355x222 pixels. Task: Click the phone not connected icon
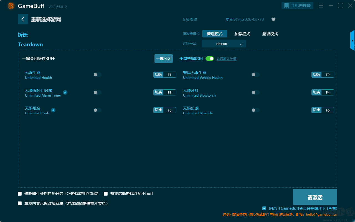tap(286, 6)
